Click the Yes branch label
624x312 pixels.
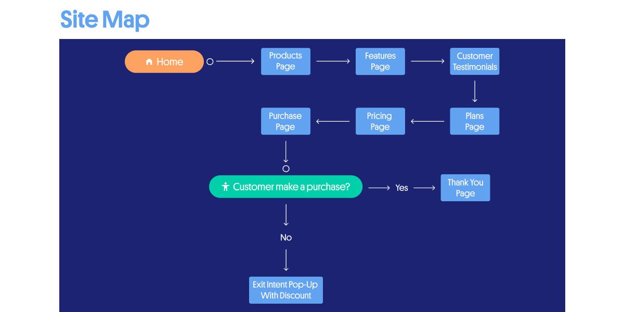click(x=402, y=188)
